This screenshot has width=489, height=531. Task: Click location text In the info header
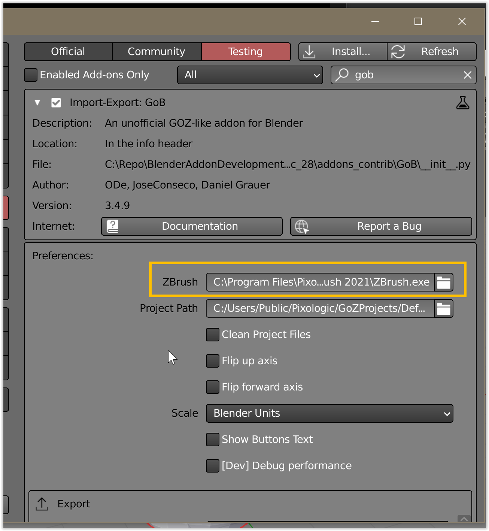point(149,144)
